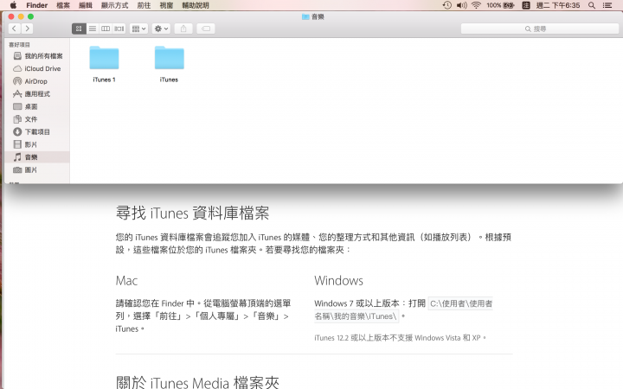Select 音樂 in the sidebar
Viewport: 623px width, 389px height.
click(38, 157)
